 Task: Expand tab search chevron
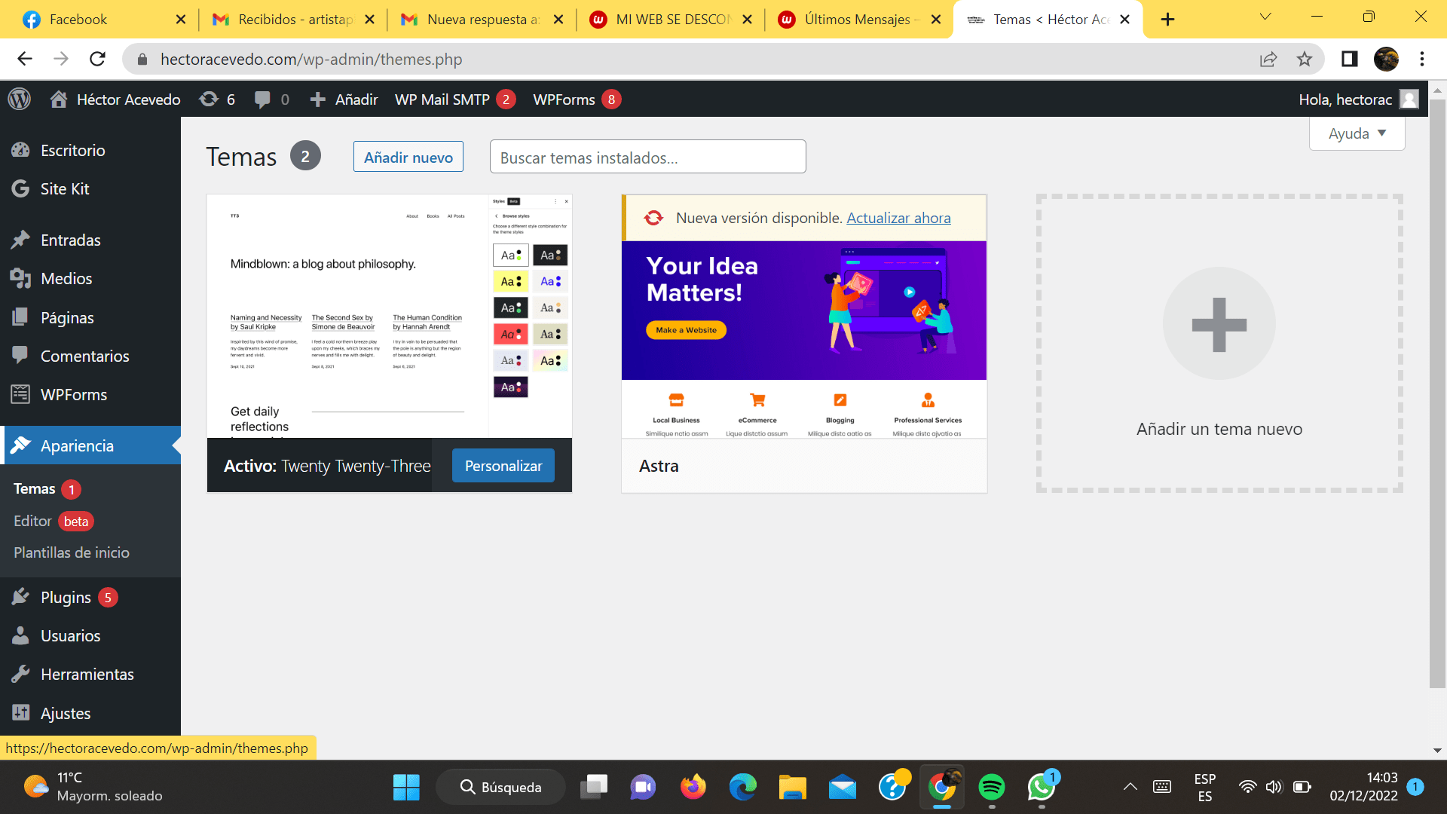(x=1265, y=17)
